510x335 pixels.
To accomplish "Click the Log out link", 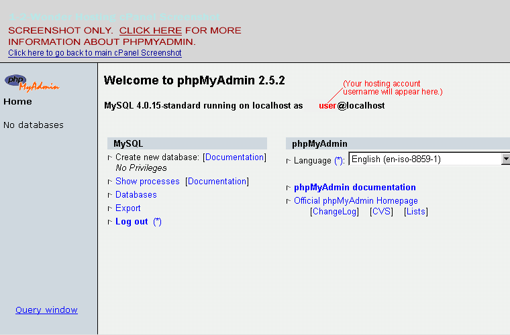I will coord(132,221).
